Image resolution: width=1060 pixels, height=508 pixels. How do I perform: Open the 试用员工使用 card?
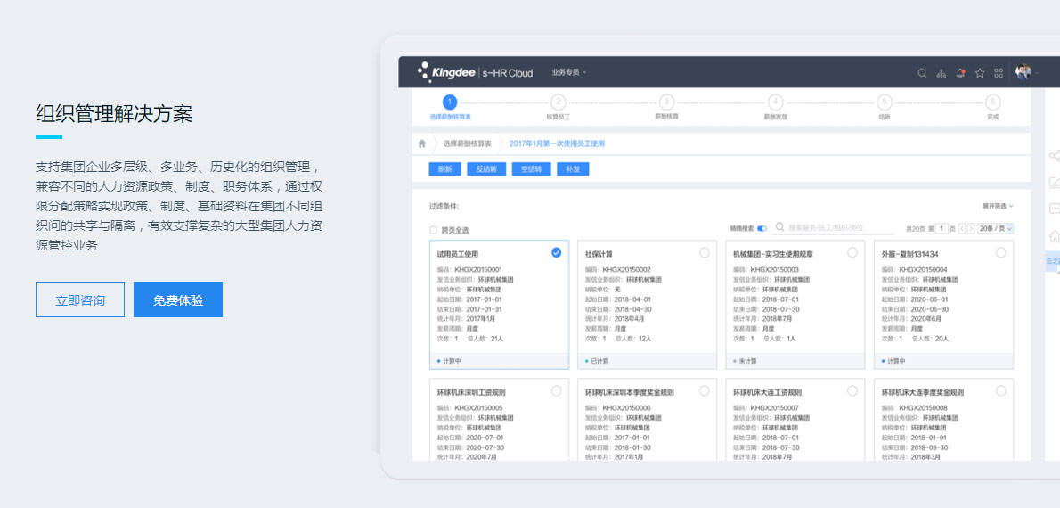[499, 305]
